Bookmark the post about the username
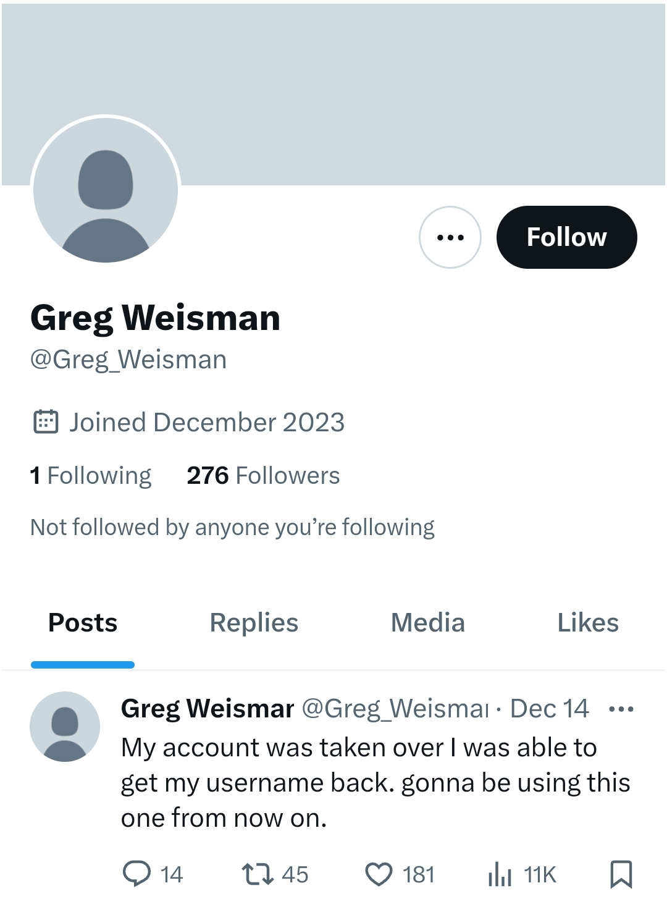Viewport: 667px width, 904px height. [x=621, y=874]
